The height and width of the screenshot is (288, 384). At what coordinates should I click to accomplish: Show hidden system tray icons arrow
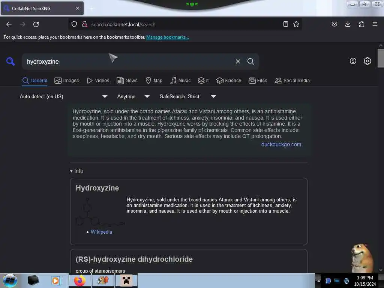click(x=319, y=281)
